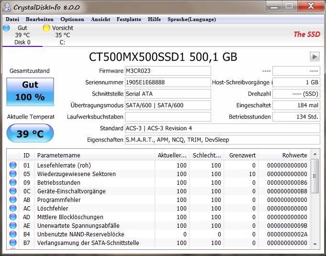Image resolution: width=326 pixels, height=256 pixels.
Task: Click raw value 00000000002A
Action: 287,234
